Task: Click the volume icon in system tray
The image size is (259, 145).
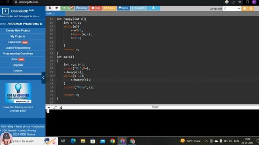Action: coord(230,141)
